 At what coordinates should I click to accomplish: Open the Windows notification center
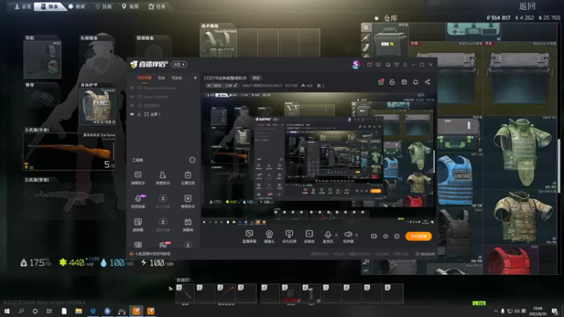coord(555,311)
